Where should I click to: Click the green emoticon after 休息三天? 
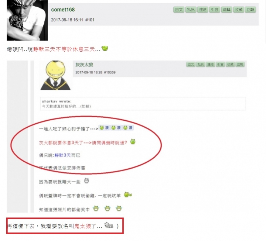coord(105,48)
